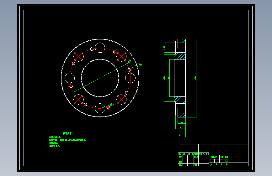Click the green leader label outside flange rim
This screenshot has height=176, width=272.
pos(140,65)
